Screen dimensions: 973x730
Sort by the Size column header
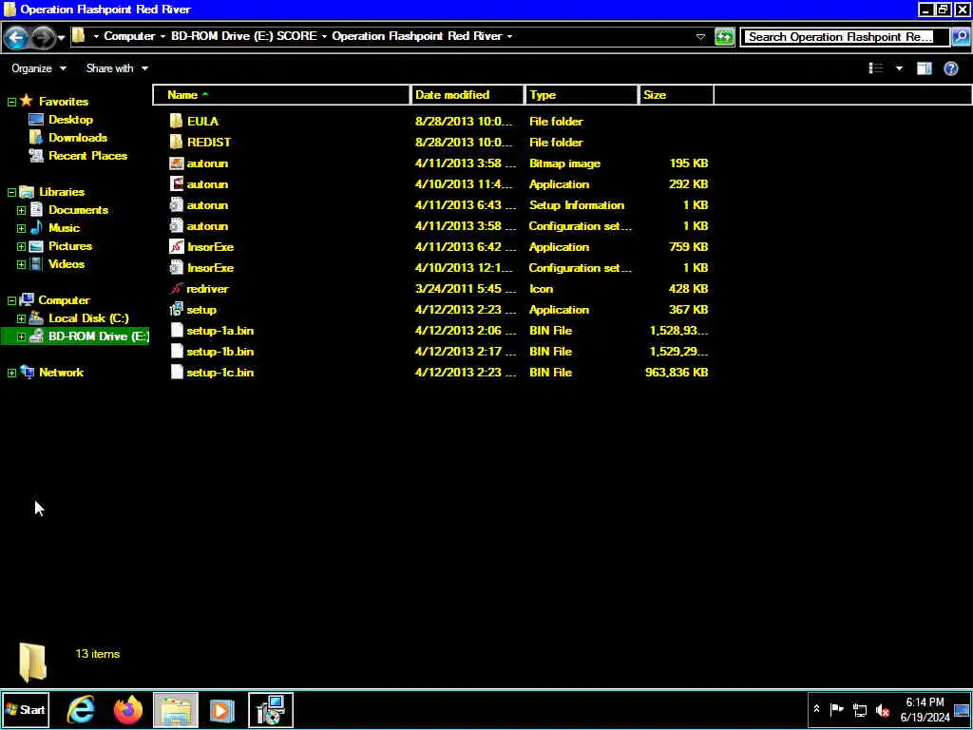click(x=677, y=95)
